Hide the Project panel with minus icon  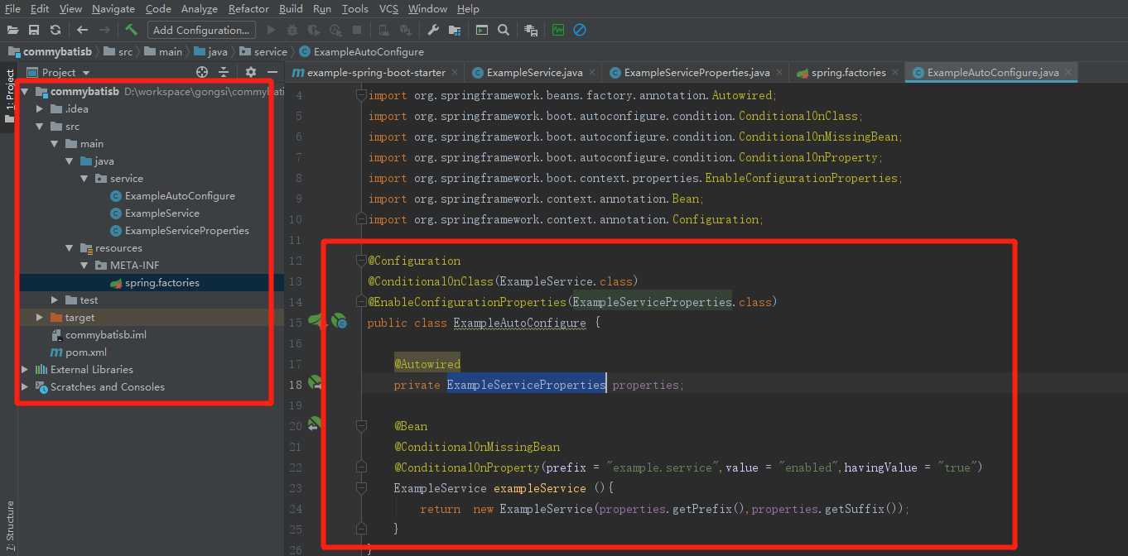click(x=274, y=72)
